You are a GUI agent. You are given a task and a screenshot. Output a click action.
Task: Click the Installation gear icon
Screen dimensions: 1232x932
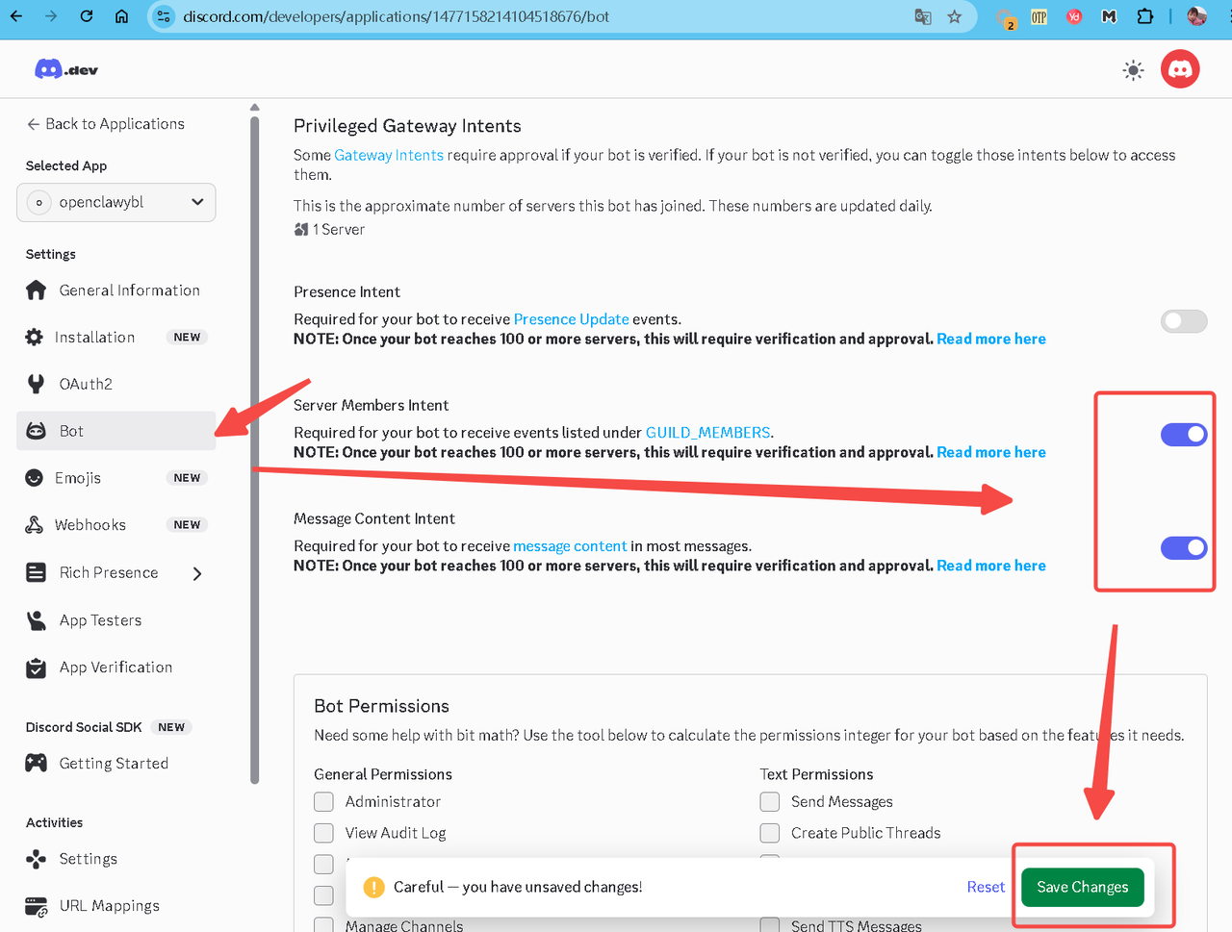(x=35, y=338)
